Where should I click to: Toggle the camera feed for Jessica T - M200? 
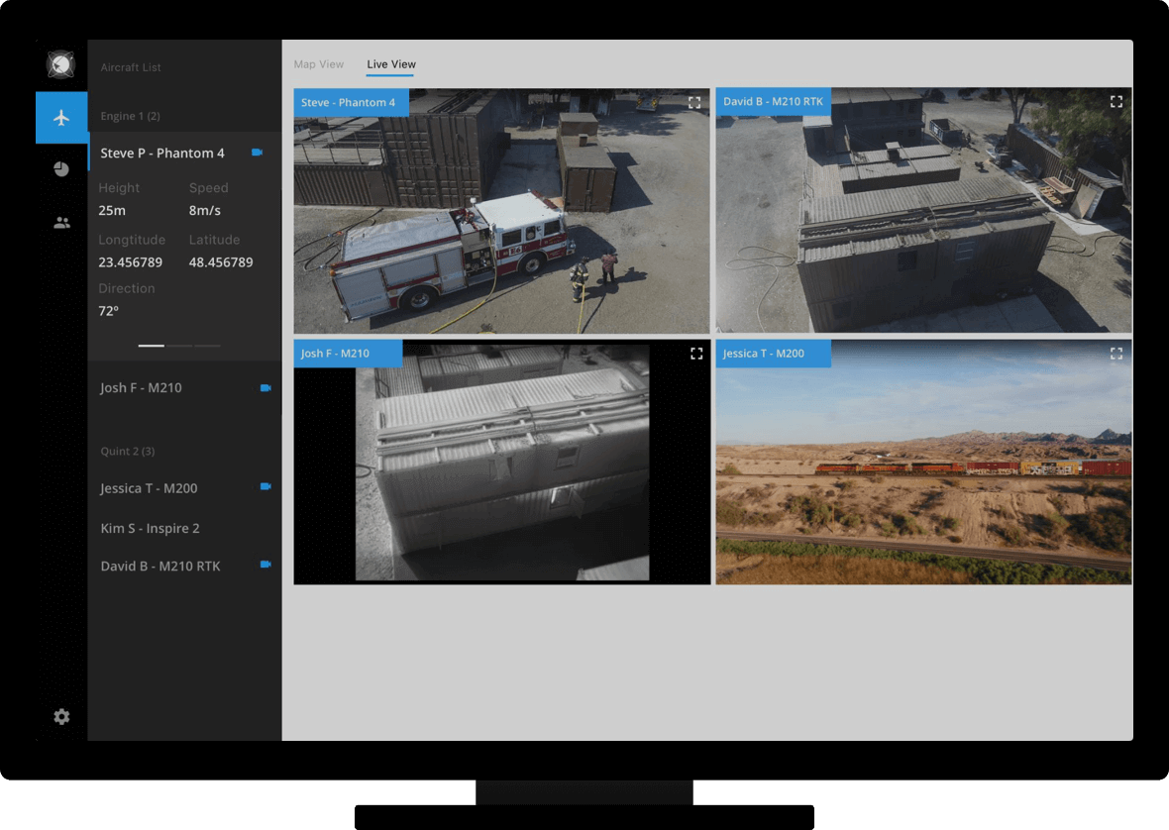[266, 487]
